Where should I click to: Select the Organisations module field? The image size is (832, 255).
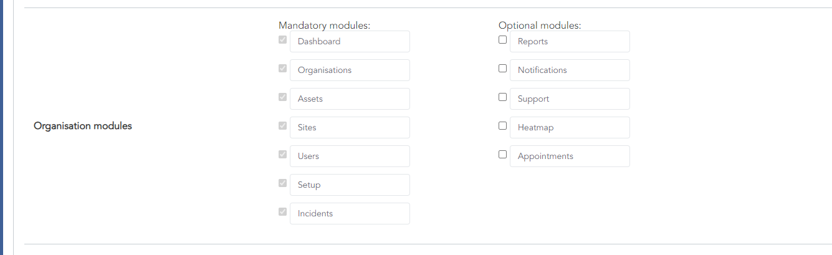click(x=350, y=70)
